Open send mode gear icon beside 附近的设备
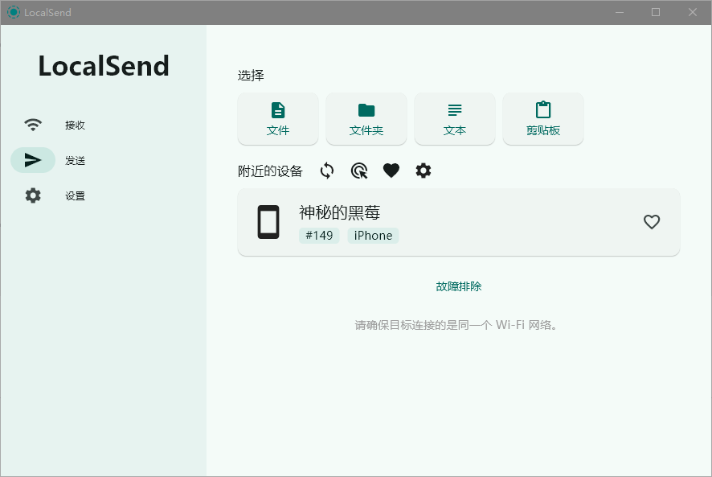712x477 pixels. pos(424,171)
